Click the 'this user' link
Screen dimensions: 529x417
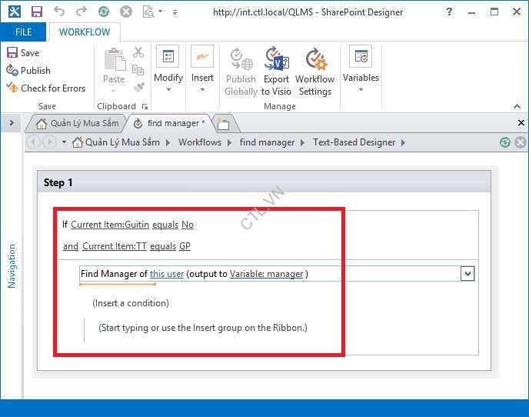[x=167, y=274]
